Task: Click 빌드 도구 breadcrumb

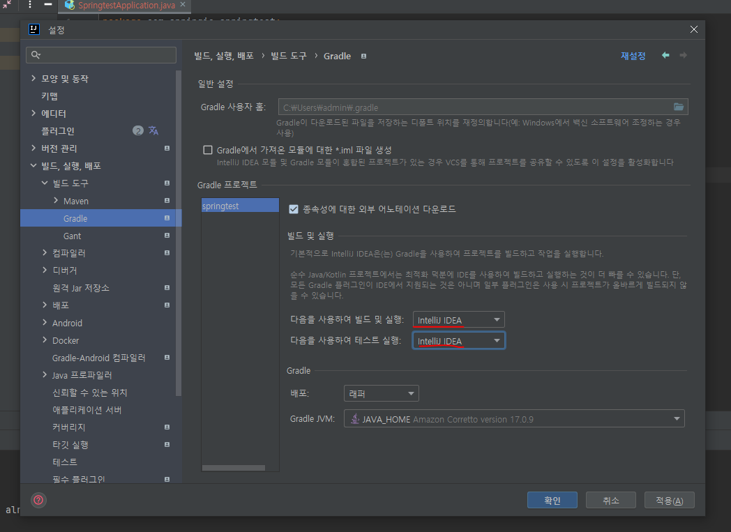Action: (x=289, y=56)
